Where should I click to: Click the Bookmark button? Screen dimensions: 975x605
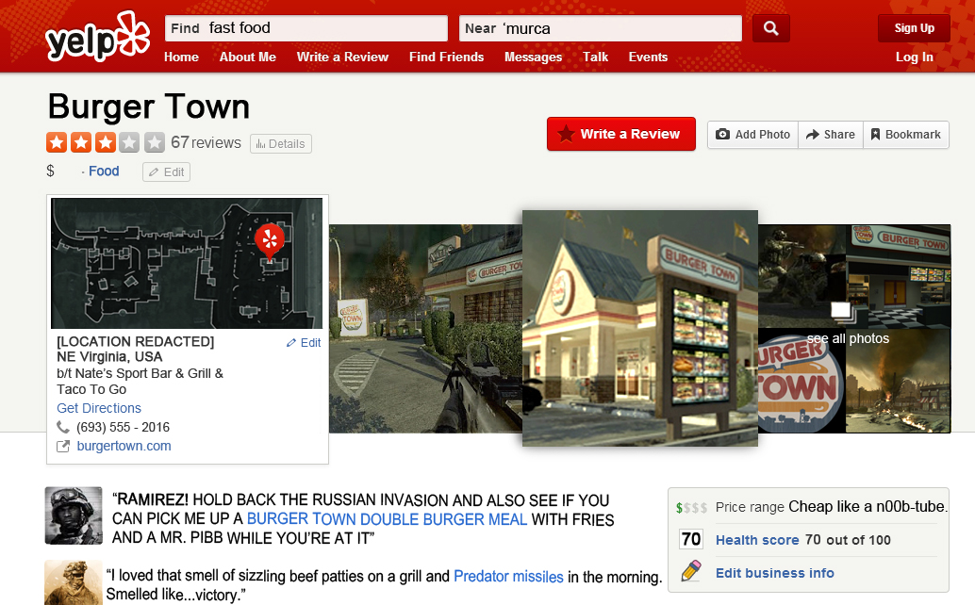(906, 134)
